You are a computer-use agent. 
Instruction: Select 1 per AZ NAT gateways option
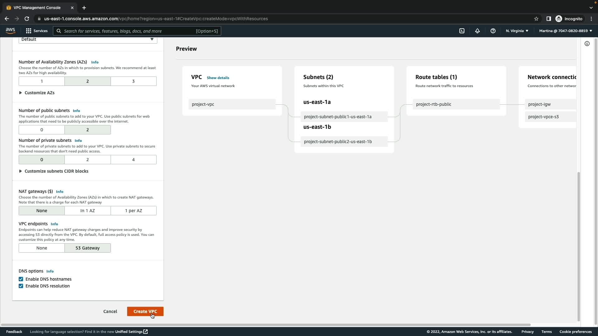[133, 211]
